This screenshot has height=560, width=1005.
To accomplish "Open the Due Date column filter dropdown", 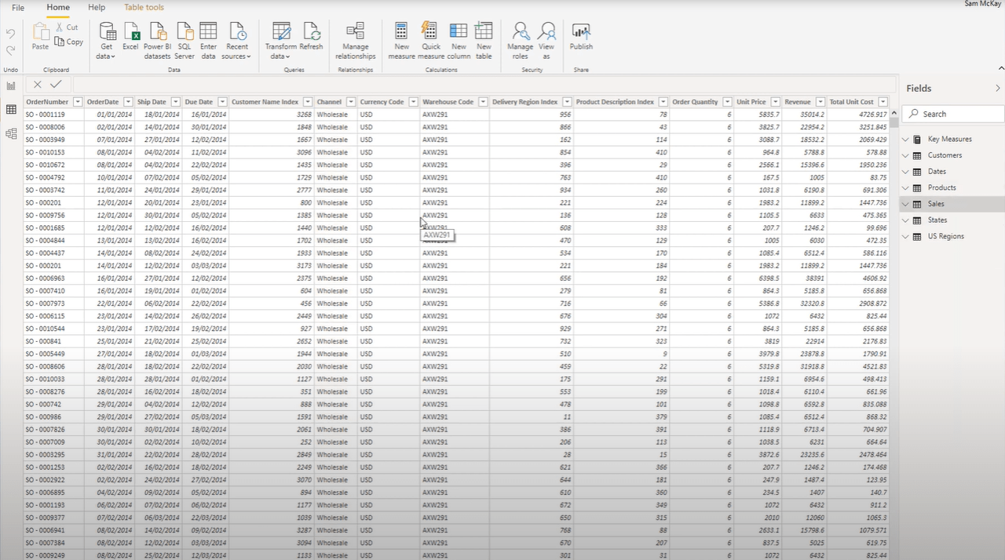I will click(x=222, y=102).
